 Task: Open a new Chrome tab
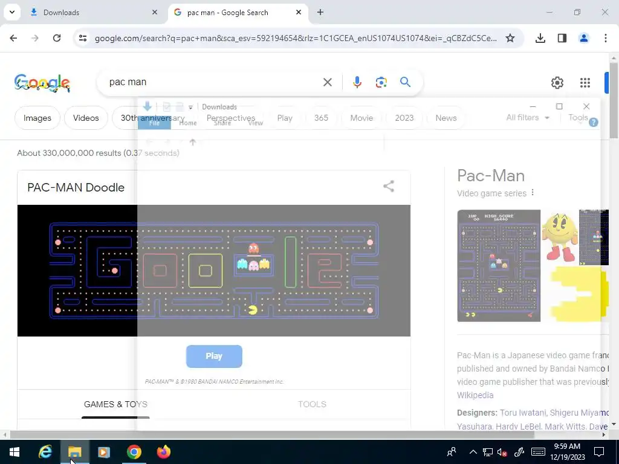[320, 12]
